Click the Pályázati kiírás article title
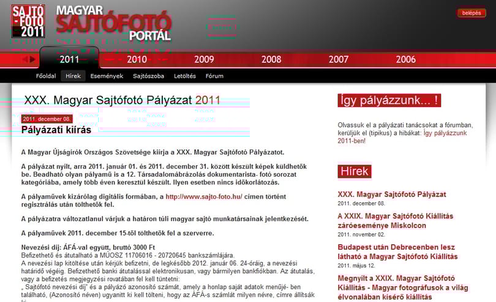Screen dimensions: 496x302 pos(56,130)
